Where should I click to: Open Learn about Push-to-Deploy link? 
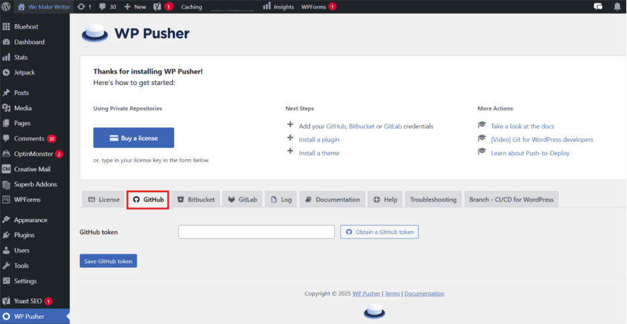[x=531, y=153]
